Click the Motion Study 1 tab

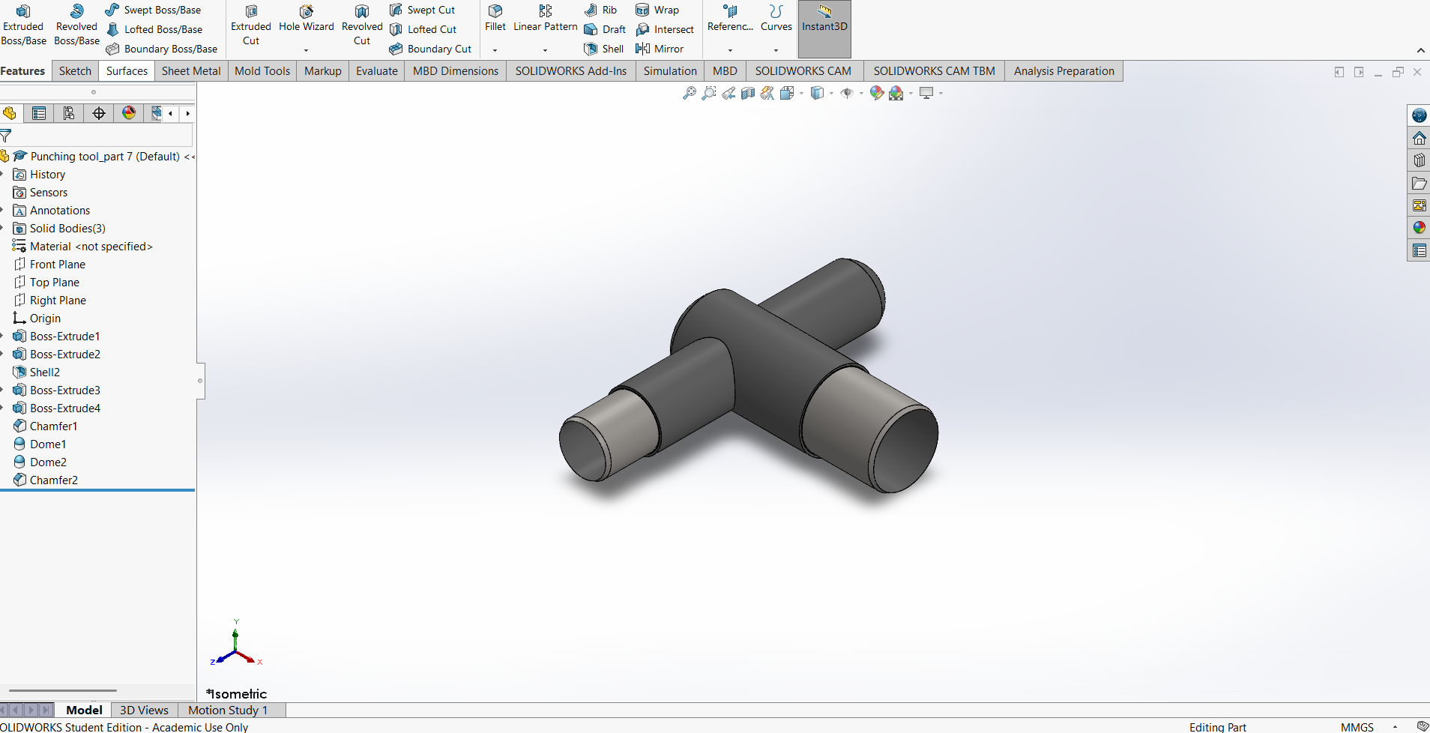tap(227, 710)
